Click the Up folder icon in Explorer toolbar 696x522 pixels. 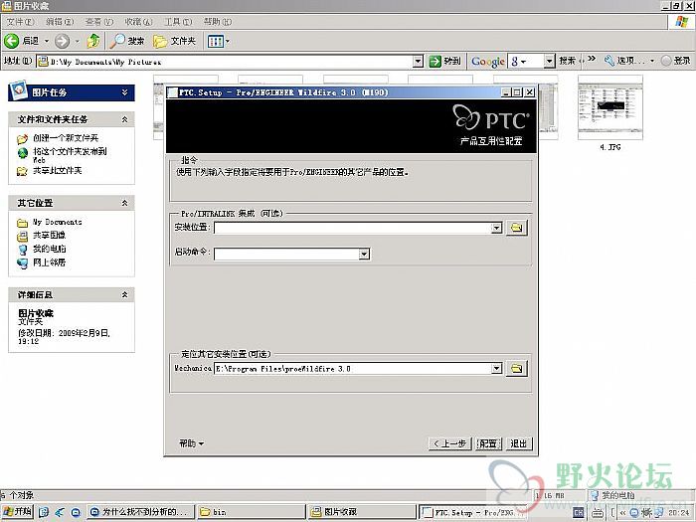click(93, 41)
